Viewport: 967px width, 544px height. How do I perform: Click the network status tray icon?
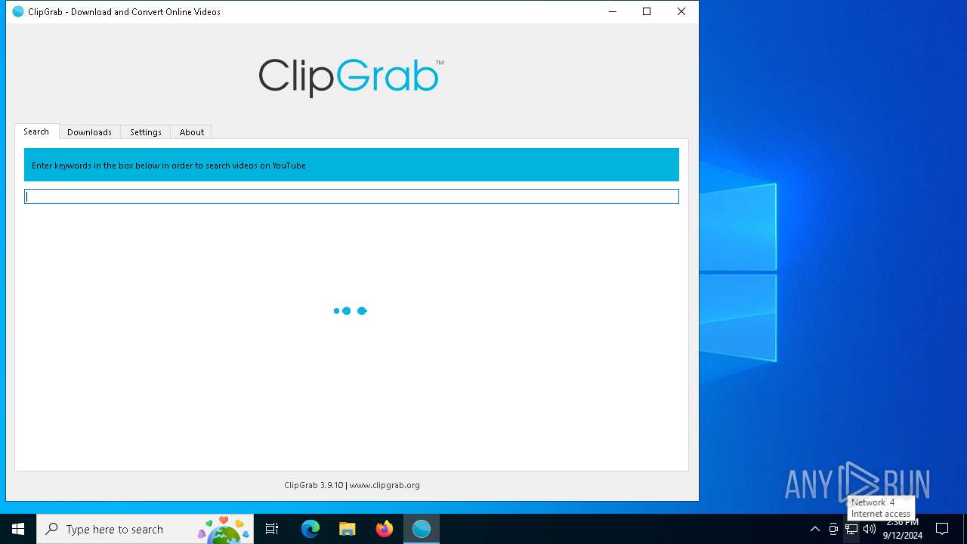(851, 529)
